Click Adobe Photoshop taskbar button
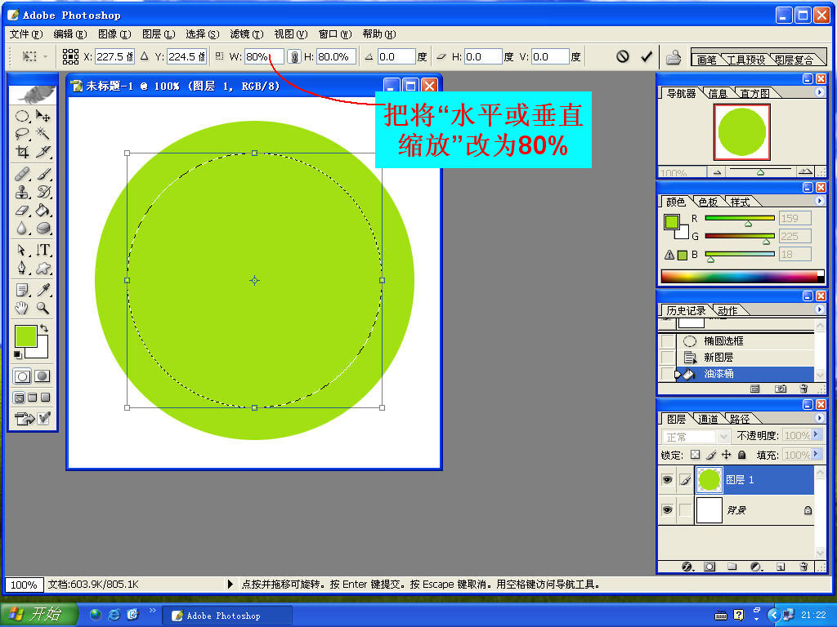The height and width of the screenshot is (627, 837). point(227,616)
